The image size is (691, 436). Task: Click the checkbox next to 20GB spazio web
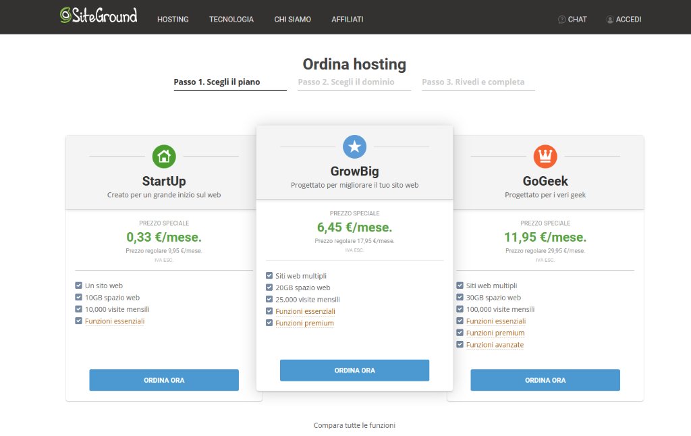coord(269,288)
